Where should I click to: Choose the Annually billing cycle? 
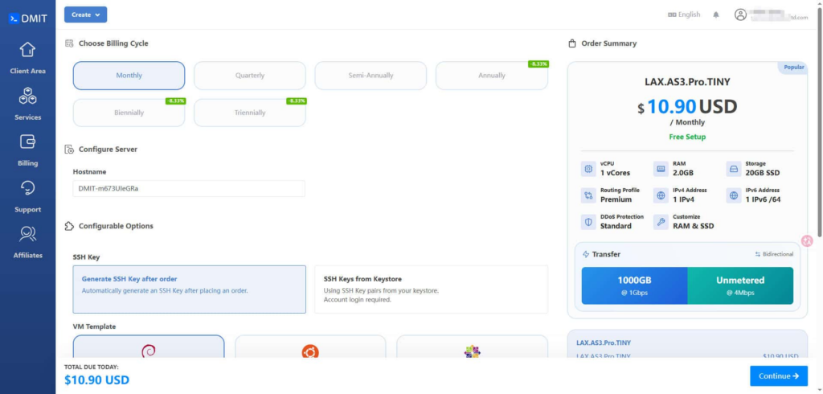pos(492,76)
